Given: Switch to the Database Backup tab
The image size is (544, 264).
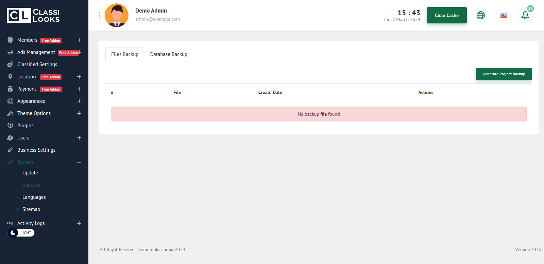Looking at the screenshot, I should pyautogui.click(x=169, y=54).
